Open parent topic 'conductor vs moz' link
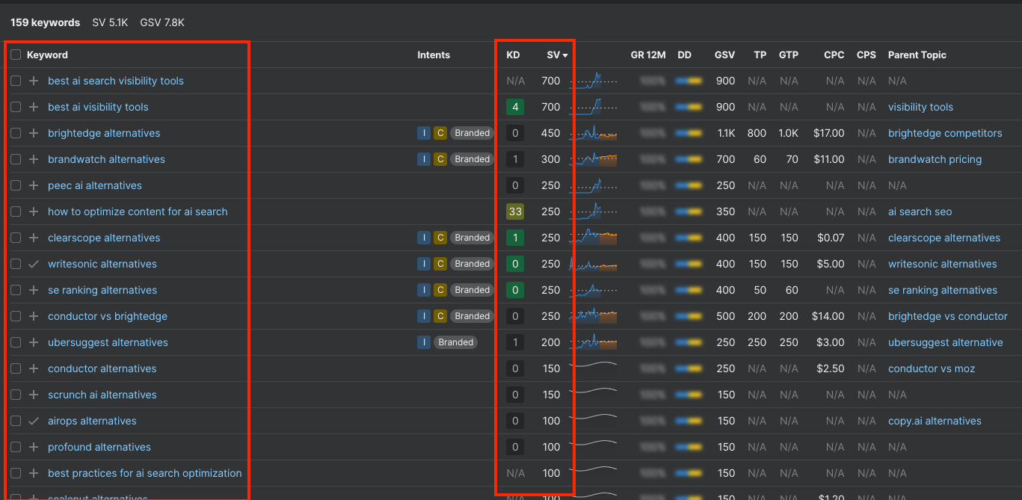The image size is (1022, 500). [x=932, y=368]
